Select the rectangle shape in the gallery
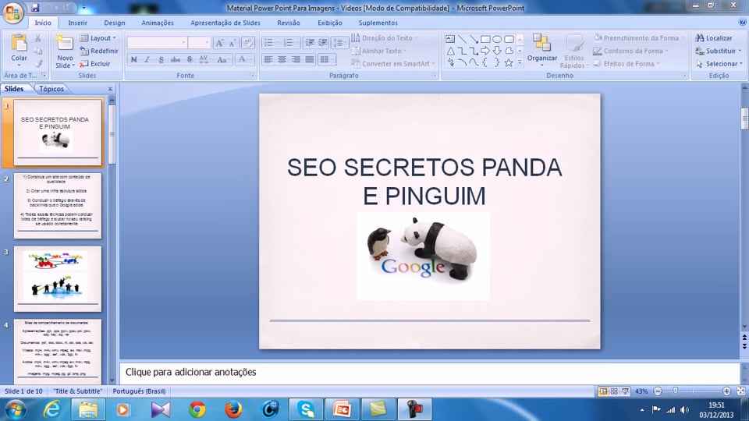This screenshot has height=421, width=749. [x=485, y=39]
